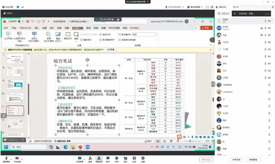Expand 自定义幻灯片放映 dropdown
The image size is (275, 164).
point(34,39)
